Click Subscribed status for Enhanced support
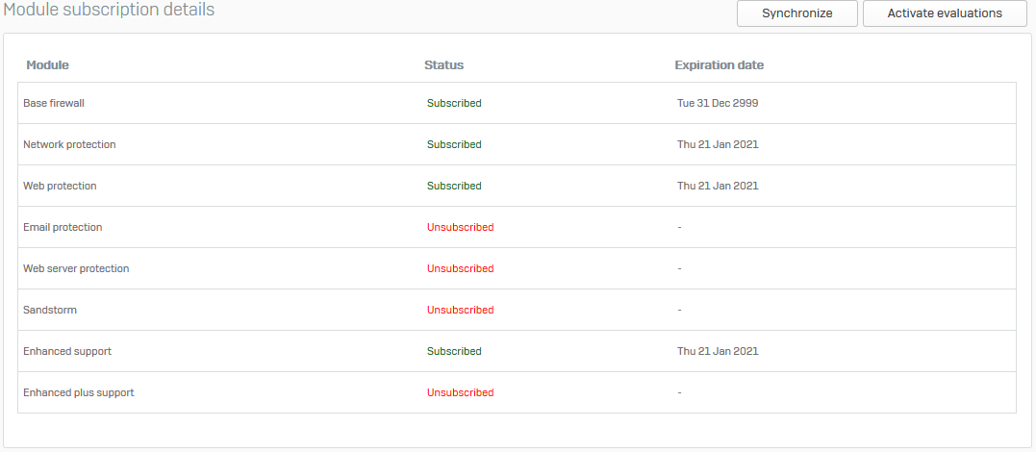Viewport: 1036px width, 452px height. (x=455, y=352)
